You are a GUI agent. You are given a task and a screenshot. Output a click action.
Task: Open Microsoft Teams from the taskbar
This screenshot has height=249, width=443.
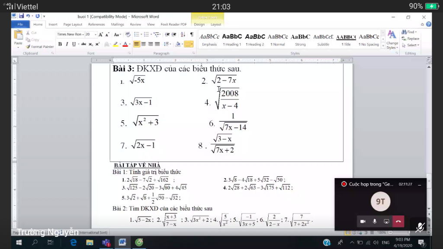click(106, 243)
